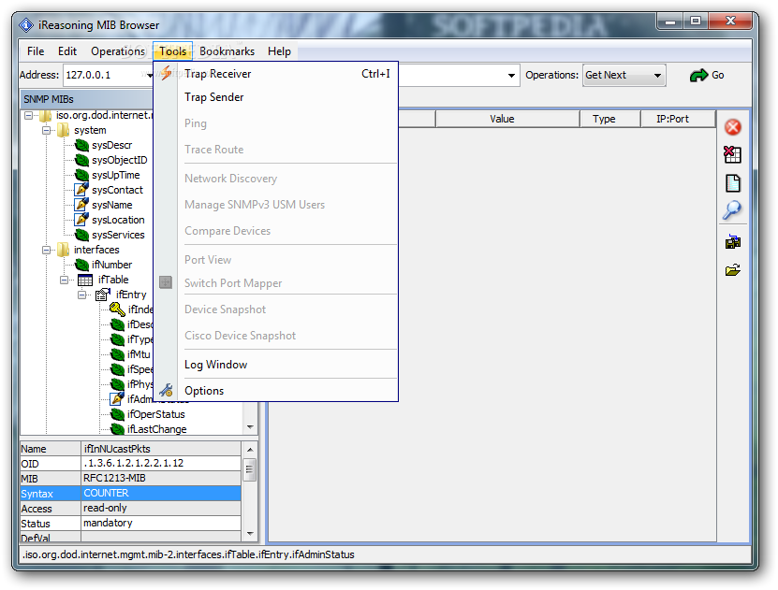Open the Edit menu
The height and width of the screenshot is (590, 778).
67,51
